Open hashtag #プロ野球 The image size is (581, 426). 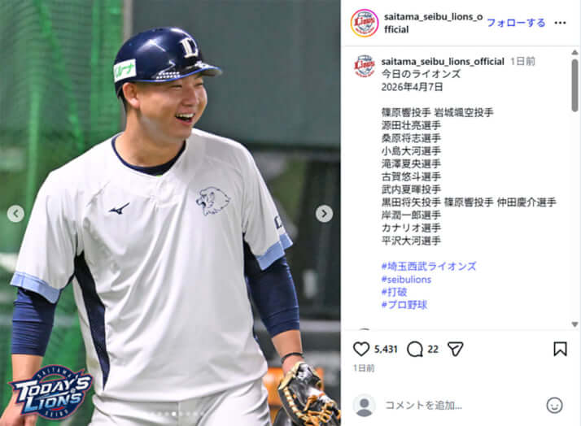(404, 305)
